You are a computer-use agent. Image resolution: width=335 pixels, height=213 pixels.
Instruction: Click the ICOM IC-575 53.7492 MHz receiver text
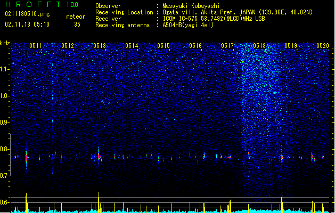[x=214, y=19]
